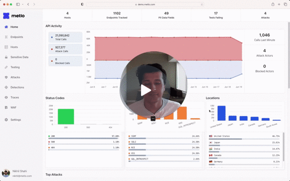Open the Settings gear icon
Screen dimensions: 290x181
click(x=6, y=120)
